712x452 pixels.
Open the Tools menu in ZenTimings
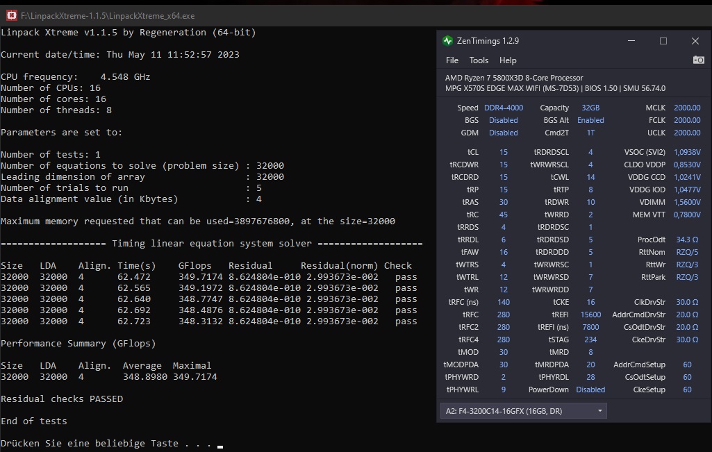tap(479, 60)
